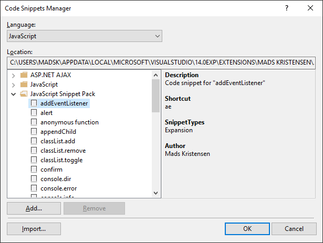The height and width of the screenshot is (243, 323).
Task: Click the snippet icon beside console.dir
Action: click(x=34, y=179)
